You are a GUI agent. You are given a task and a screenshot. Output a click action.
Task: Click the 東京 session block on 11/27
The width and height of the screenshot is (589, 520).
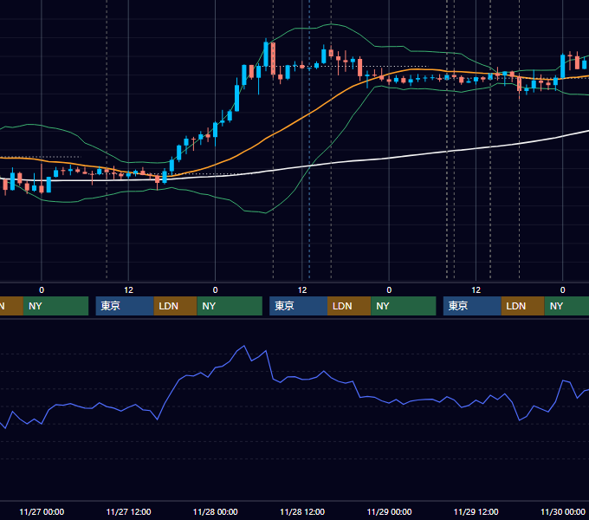[x=125, y=306]
